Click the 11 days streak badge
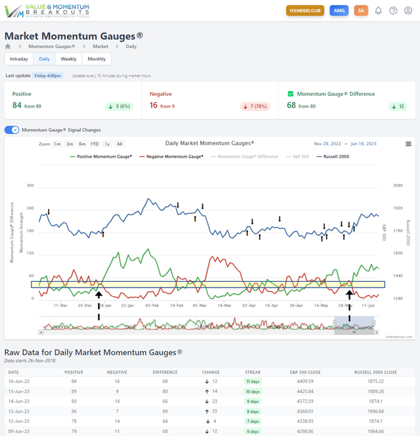The width and height of the screenshot is (420, 436). (253, 381)
